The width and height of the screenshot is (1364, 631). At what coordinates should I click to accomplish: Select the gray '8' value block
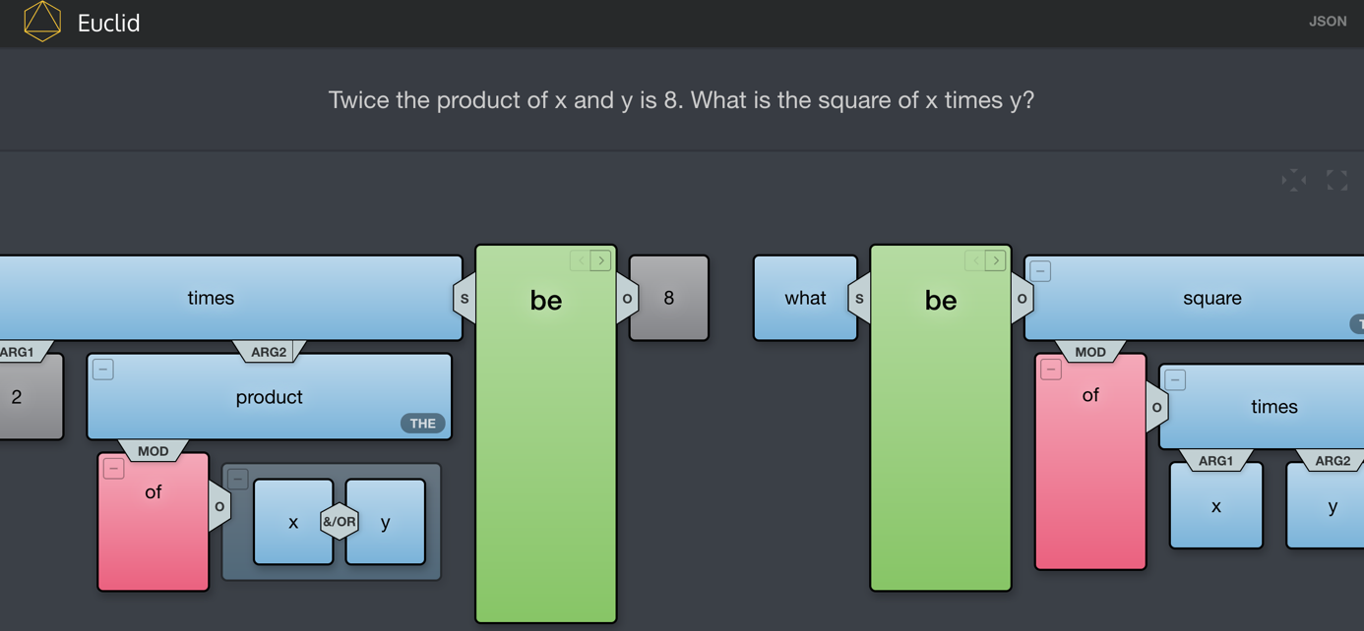(x=668, y=298)
